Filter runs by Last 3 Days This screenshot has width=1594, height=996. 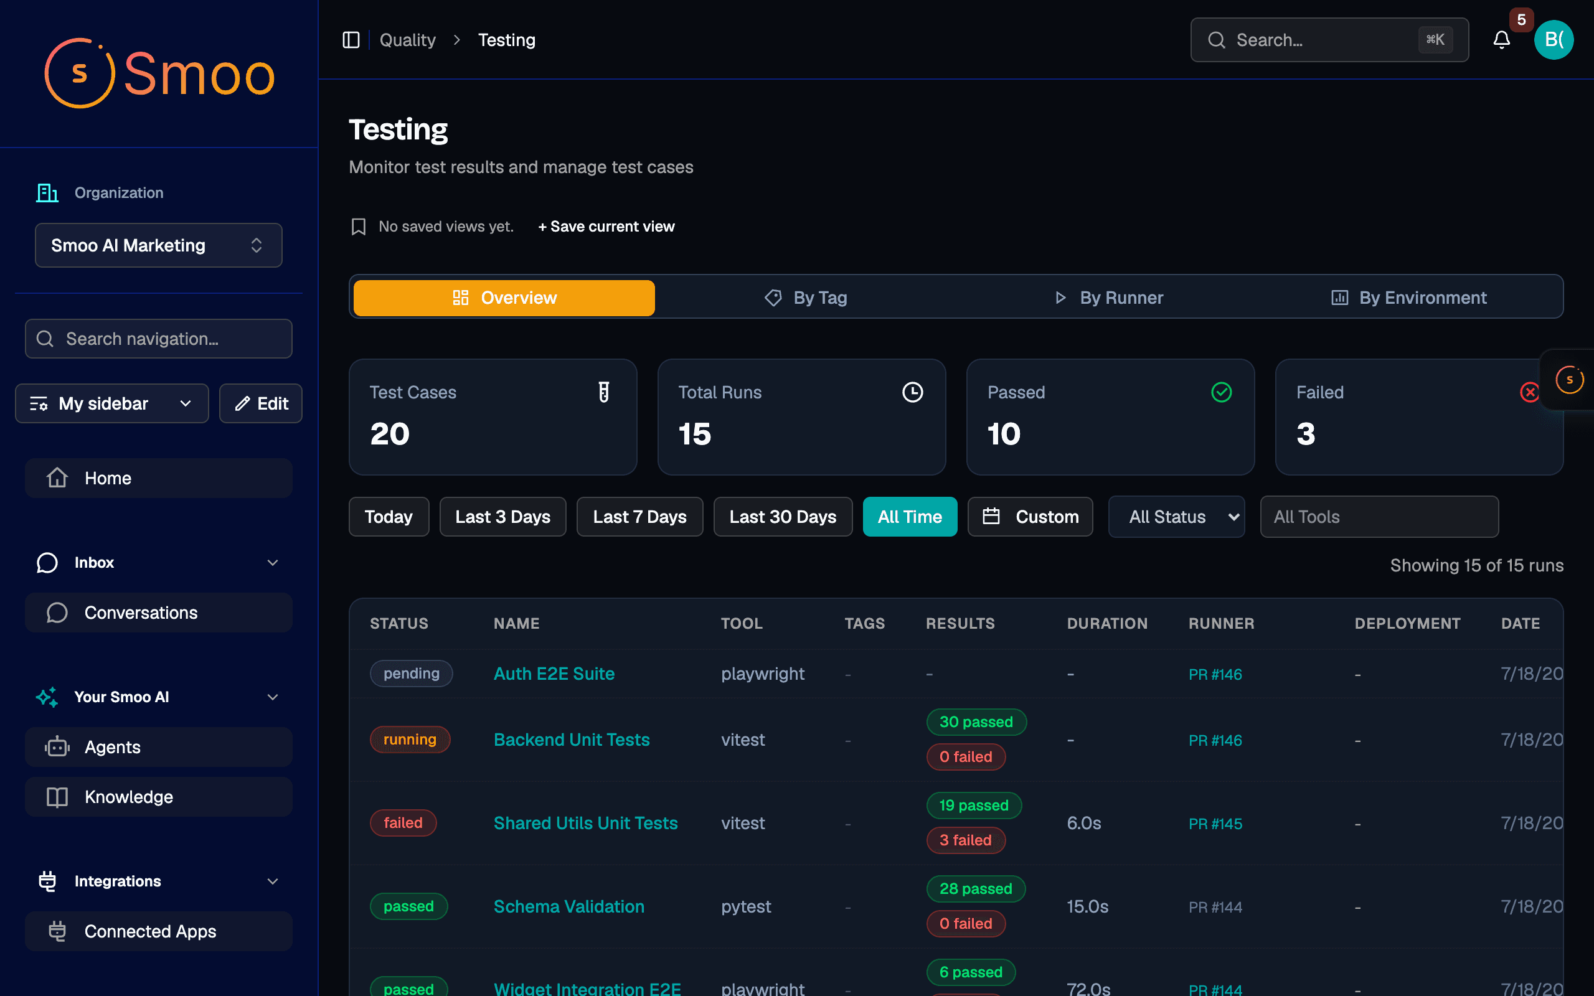tap(502, 517)
